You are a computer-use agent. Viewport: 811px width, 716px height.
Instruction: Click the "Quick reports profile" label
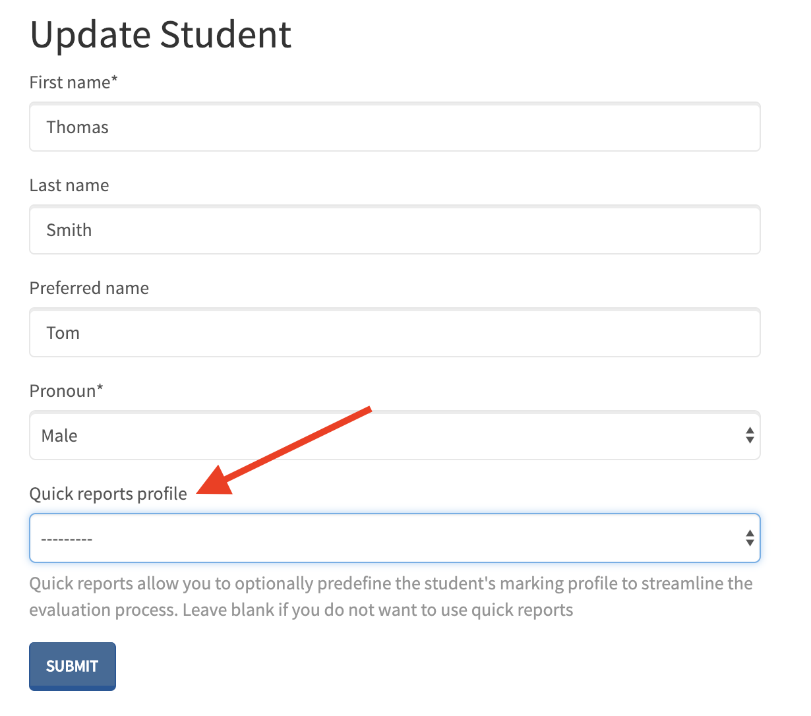[x=108, y=494]
